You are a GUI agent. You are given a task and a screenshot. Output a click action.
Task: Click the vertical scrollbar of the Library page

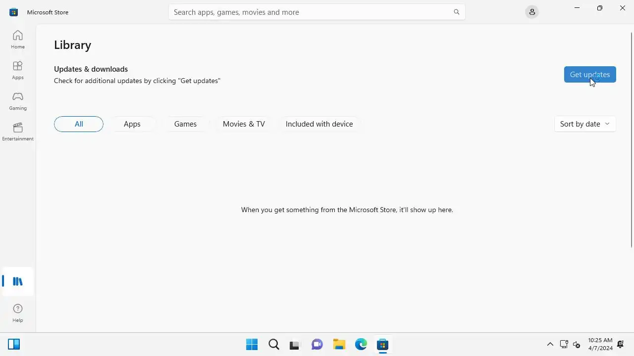(x=631, y=139)
